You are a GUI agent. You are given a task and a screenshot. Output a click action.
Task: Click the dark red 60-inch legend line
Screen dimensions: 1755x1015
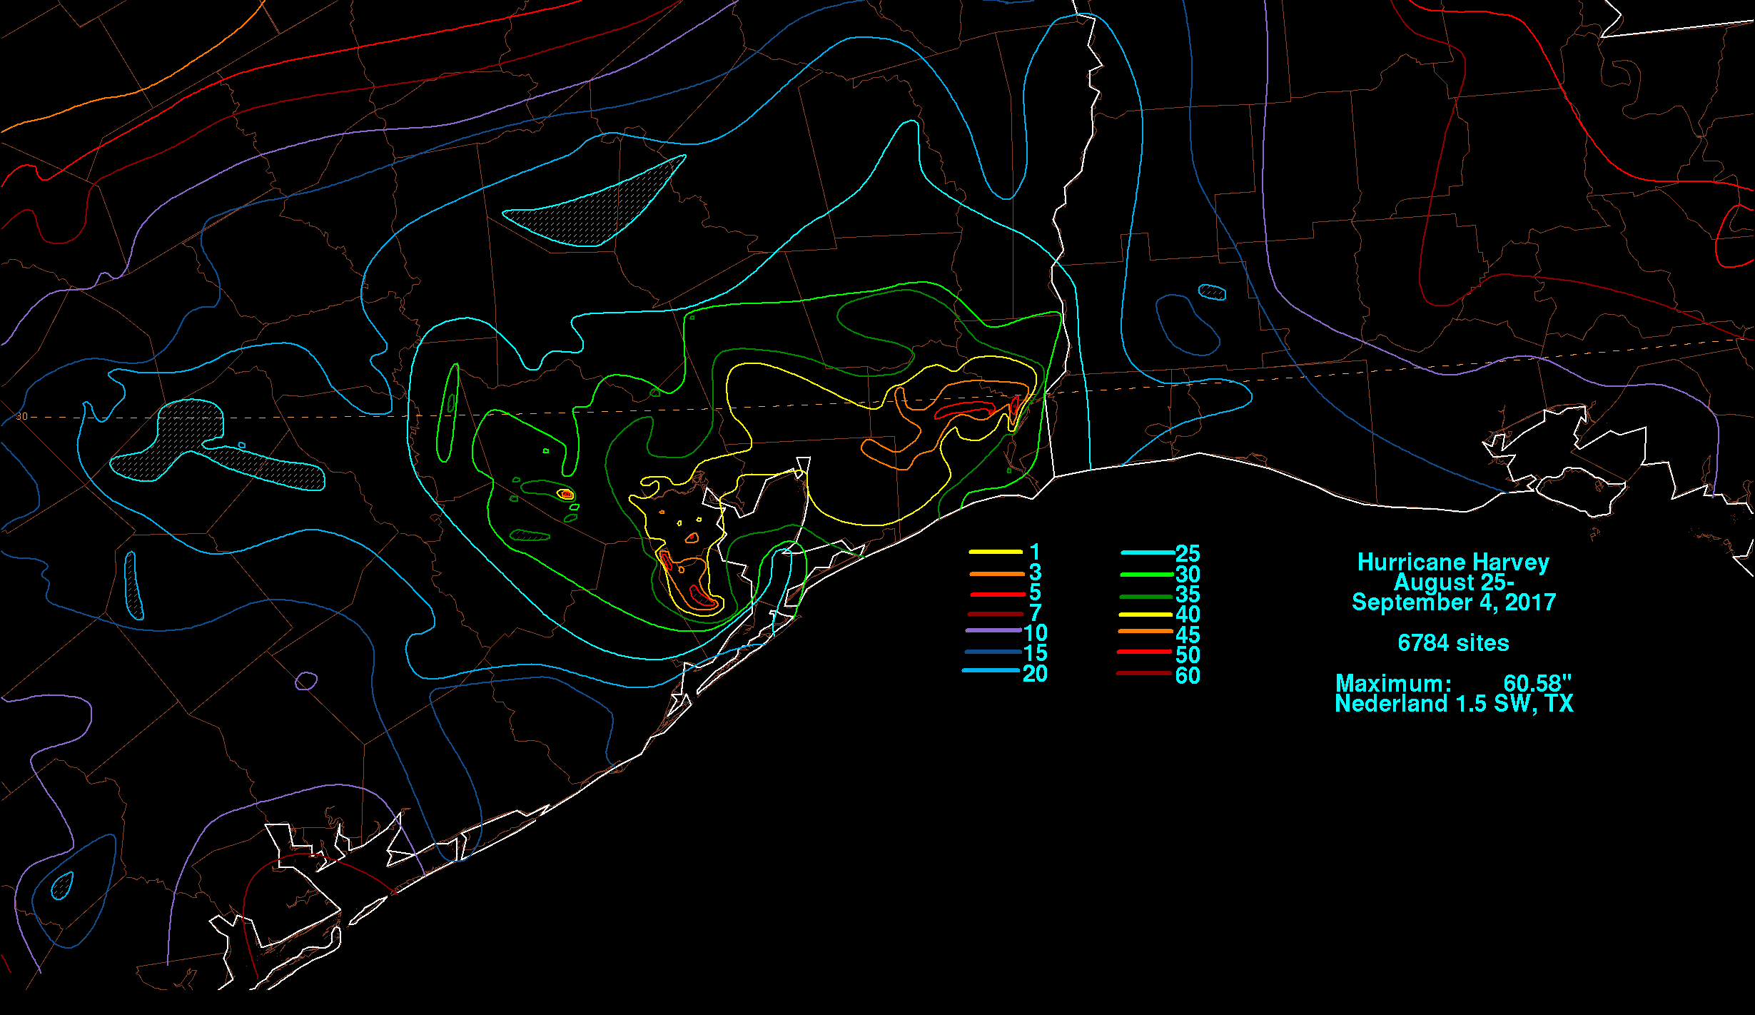click(x=1145, y=673)
